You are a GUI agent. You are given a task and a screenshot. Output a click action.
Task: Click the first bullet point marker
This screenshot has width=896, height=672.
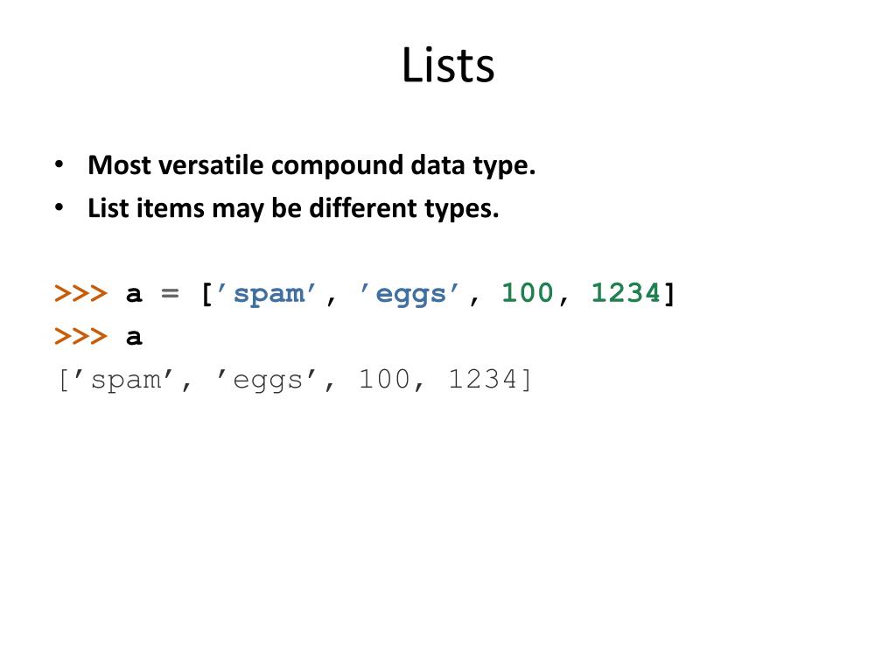tap(59, 164)
